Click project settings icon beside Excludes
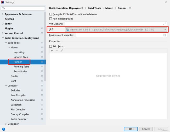170x132 pixels. (x=42, y=90)
